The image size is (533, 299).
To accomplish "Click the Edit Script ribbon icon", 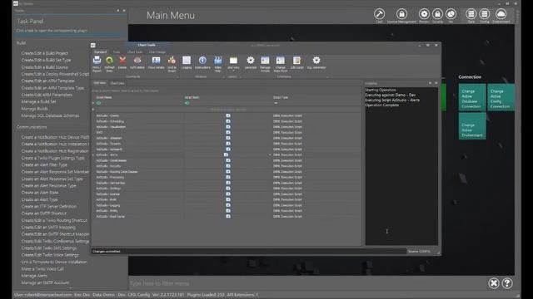I will point(296,61).
